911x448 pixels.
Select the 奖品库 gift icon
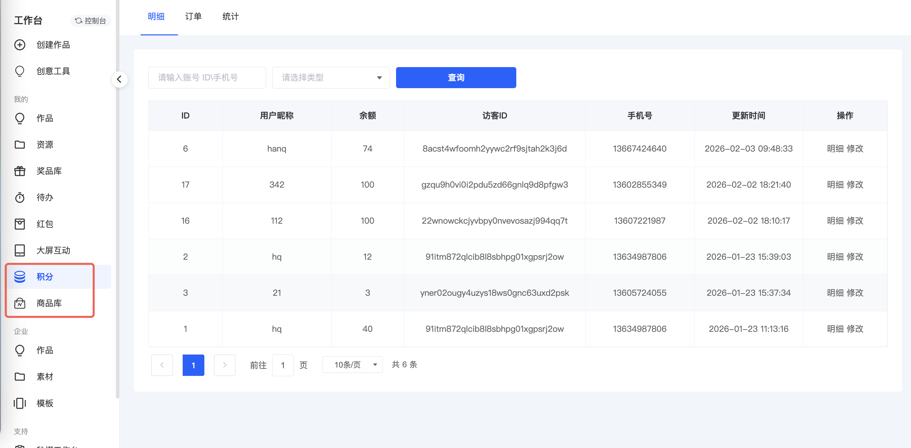point(20,171)
